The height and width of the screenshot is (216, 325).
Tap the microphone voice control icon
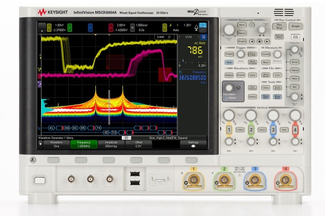coord(196,28)
